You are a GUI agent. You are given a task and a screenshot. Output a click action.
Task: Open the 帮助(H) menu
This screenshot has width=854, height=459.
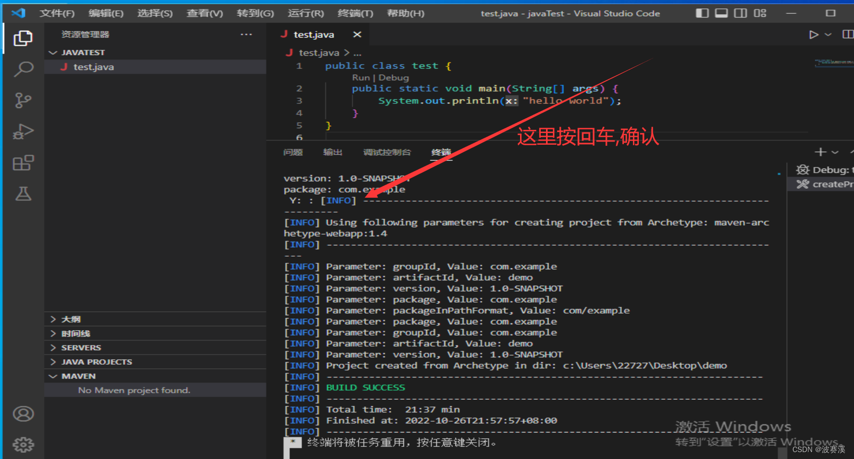(x=406, y=13)
